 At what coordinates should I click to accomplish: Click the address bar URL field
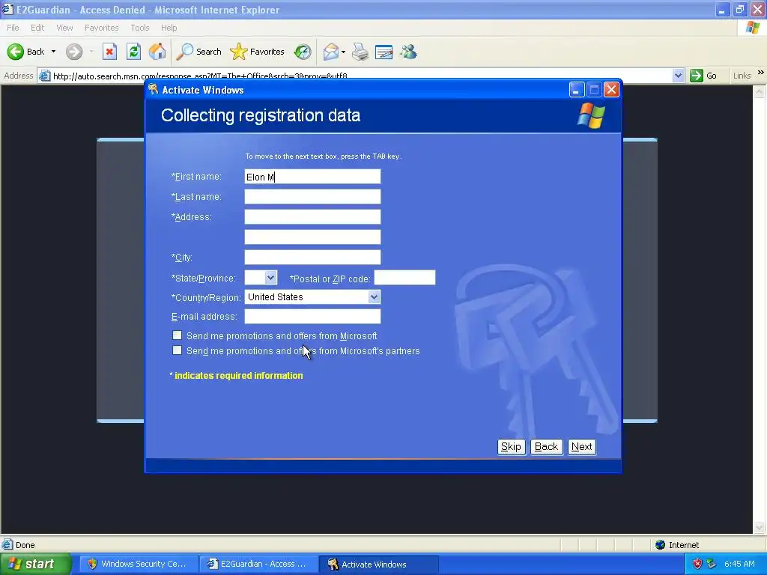coord(362,76)
